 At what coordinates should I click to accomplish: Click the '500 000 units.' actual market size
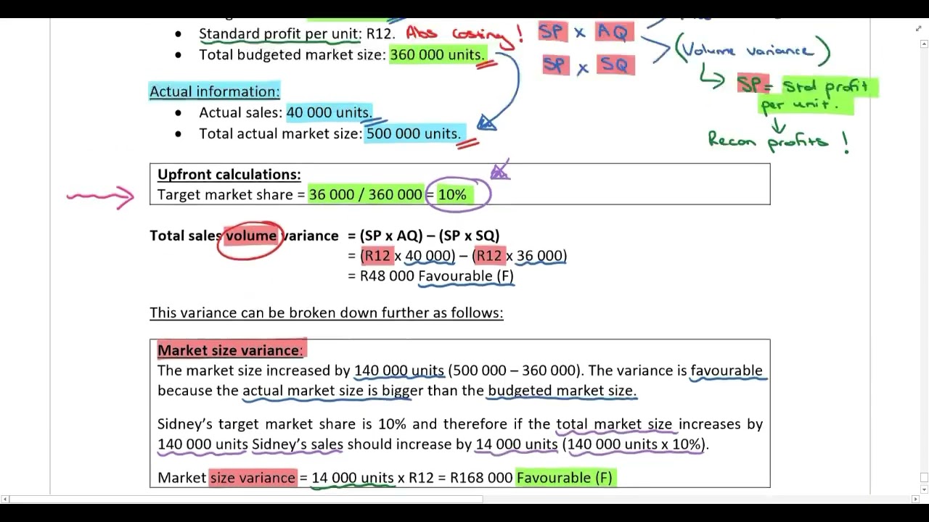point(413,133)
